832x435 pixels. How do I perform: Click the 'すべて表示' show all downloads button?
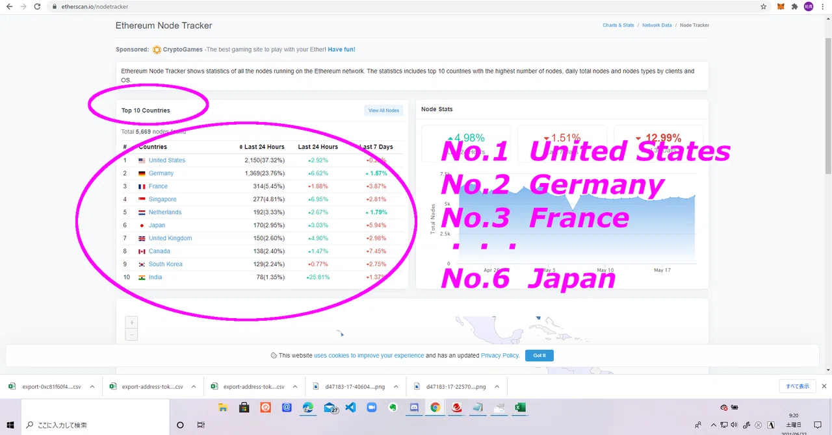point(798,386)
